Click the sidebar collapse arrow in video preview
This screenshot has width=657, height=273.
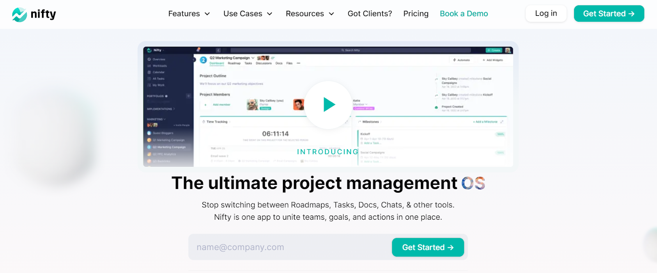[x=194, y=59]
